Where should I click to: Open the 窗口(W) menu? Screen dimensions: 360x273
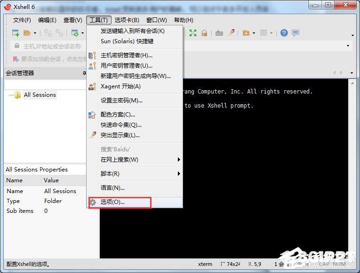coord(156,20)
